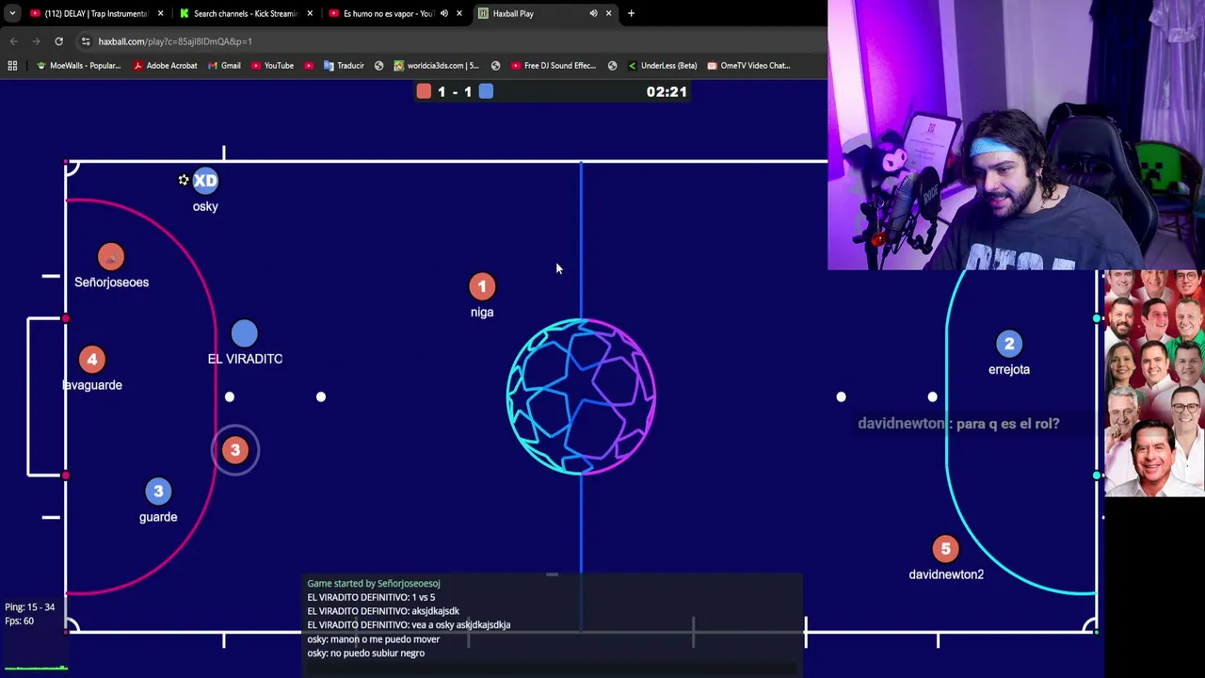View site information for haxball.com
Viewport: 1205px width, 678px height.
point(86,41)
